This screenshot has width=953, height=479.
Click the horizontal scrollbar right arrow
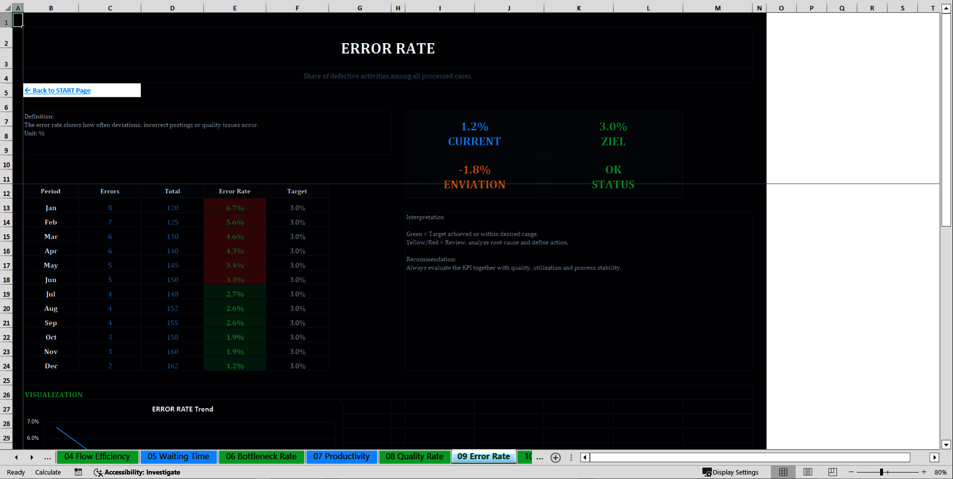[935, 458]
